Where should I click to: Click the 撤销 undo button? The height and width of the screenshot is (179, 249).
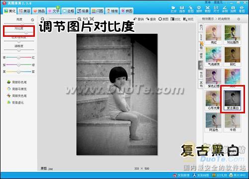click(138, 19)
